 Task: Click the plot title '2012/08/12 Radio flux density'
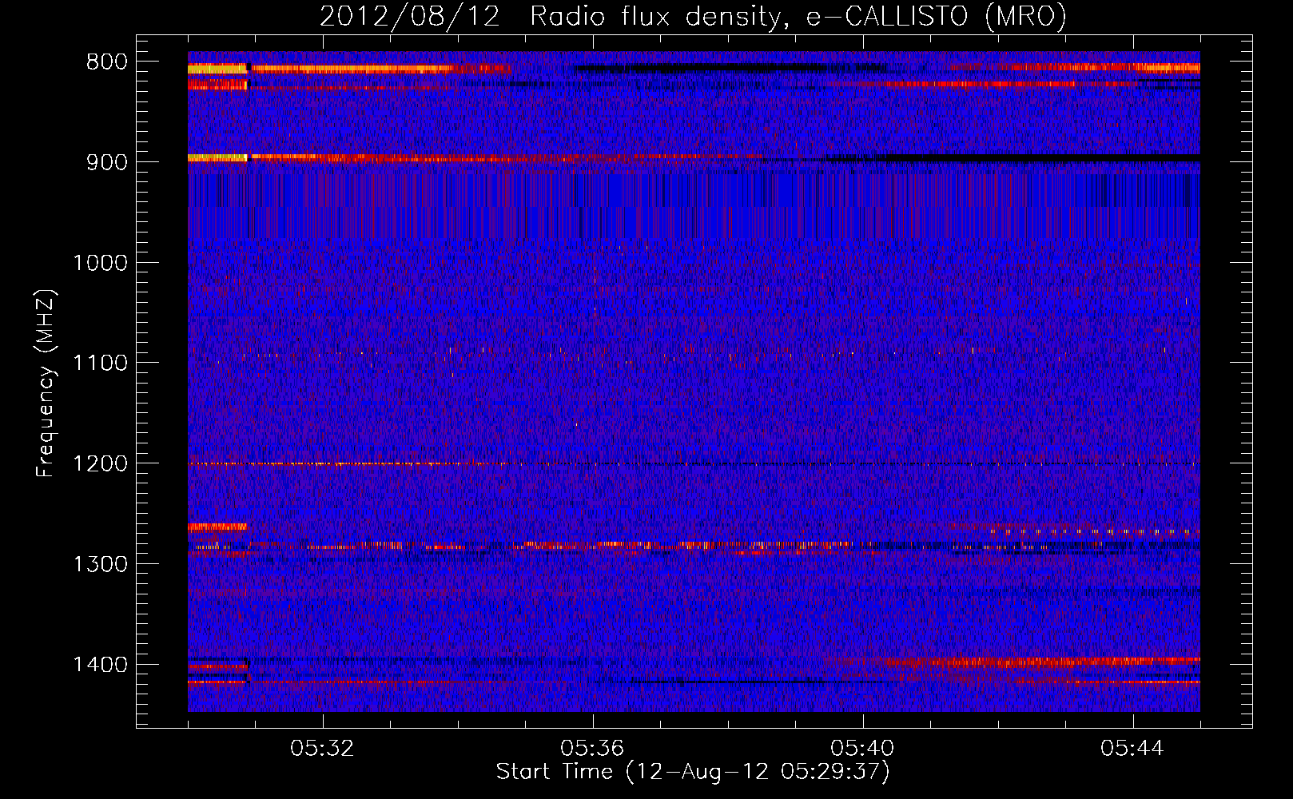(x=693, y=16)
